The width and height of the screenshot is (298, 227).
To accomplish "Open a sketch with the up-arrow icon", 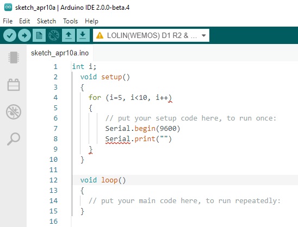I will pos(69,35).
